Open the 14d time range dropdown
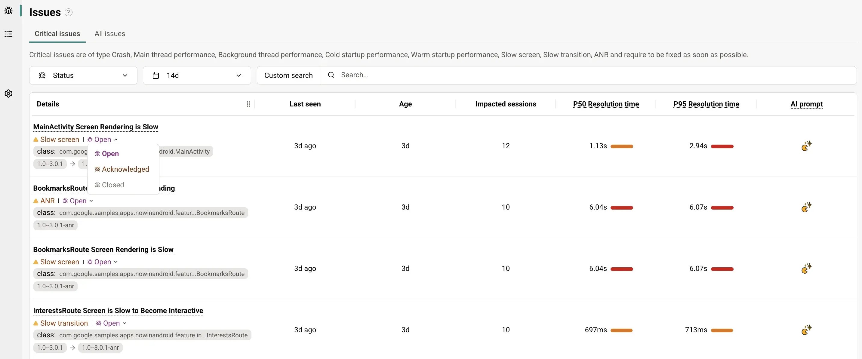 pyautogui.click(x=197, y=75)
